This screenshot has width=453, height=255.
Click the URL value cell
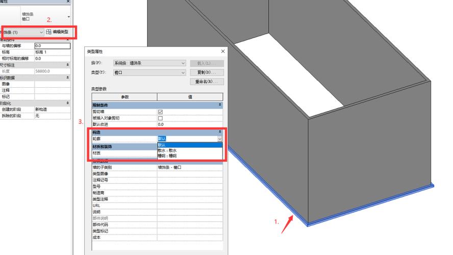click(190, 206)
